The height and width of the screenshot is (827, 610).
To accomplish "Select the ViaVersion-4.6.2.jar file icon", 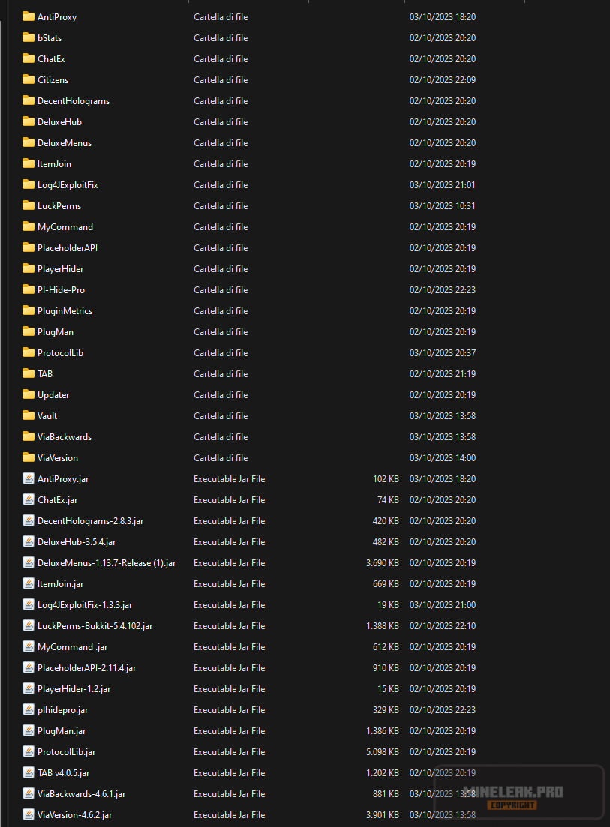I will click(x=29, y=814).
